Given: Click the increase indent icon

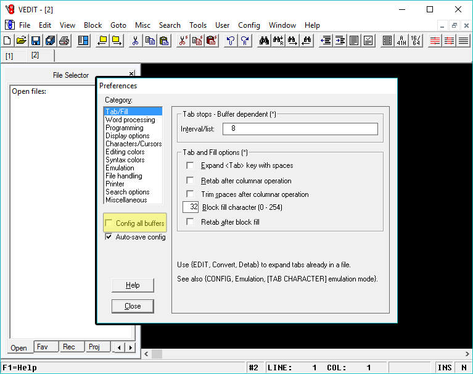Looking at the screenshot, I should (x=340, y=41).
